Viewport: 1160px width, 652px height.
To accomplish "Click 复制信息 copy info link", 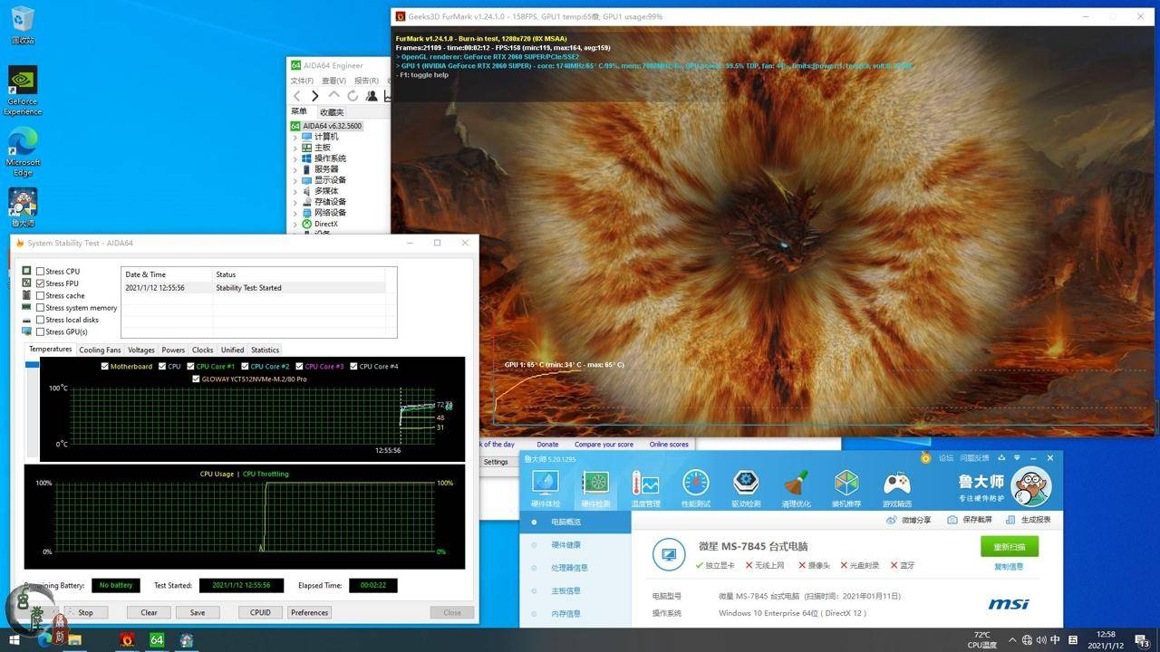I will (1009, 567).
